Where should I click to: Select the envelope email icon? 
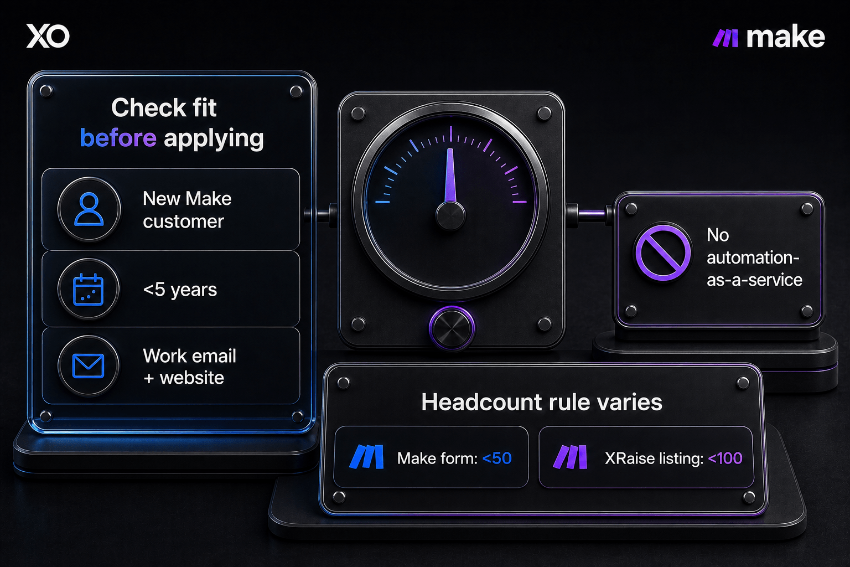(x=89, y=366)
